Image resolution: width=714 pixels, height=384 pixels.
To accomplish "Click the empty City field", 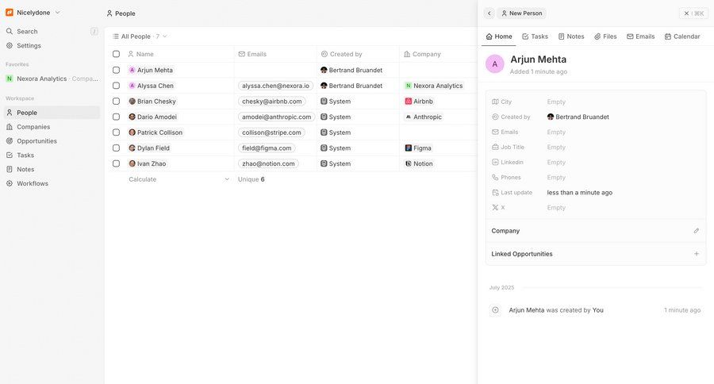I will click(556, 102).
